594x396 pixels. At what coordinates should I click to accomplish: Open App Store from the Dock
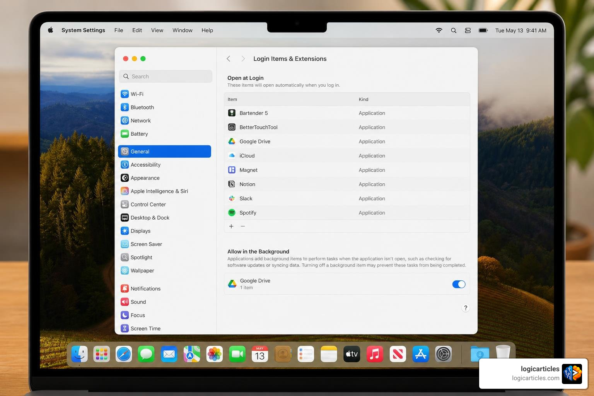point(421,354)
